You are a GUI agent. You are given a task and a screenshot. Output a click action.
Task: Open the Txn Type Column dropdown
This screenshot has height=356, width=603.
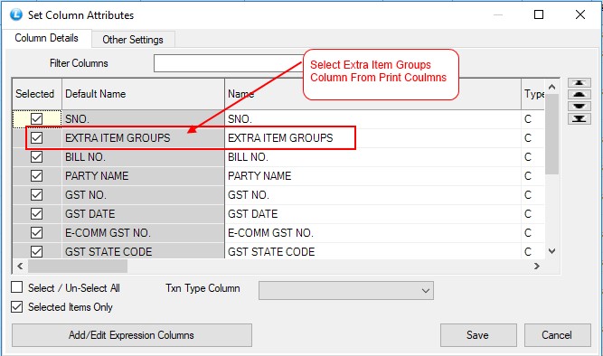[346, 290]
